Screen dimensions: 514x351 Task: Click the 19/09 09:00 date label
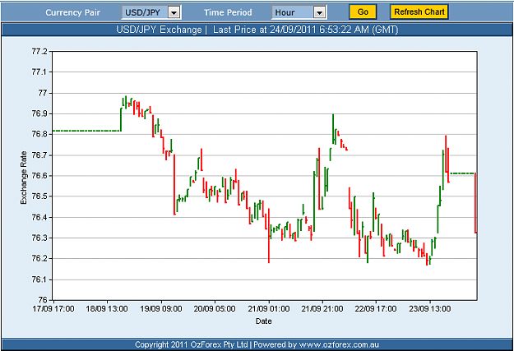(x=161, y=309)
